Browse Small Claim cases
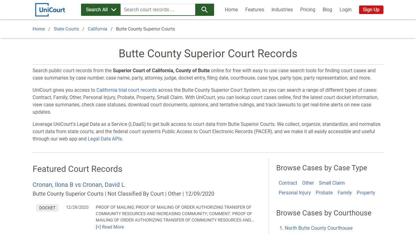This screenshot has width=416, height=234. click(x=332, y=183)
